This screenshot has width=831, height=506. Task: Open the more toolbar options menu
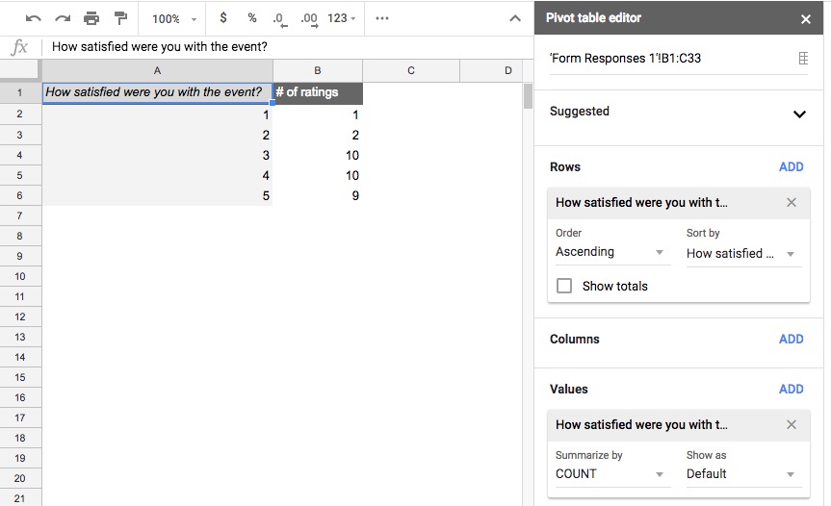pyautogui.click(x=382, y=18)
